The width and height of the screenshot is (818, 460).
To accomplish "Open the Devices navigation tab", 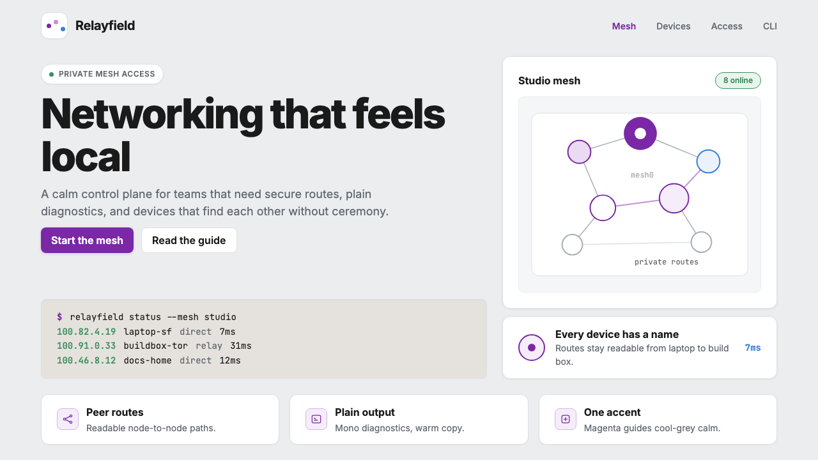I will [674, 26].
